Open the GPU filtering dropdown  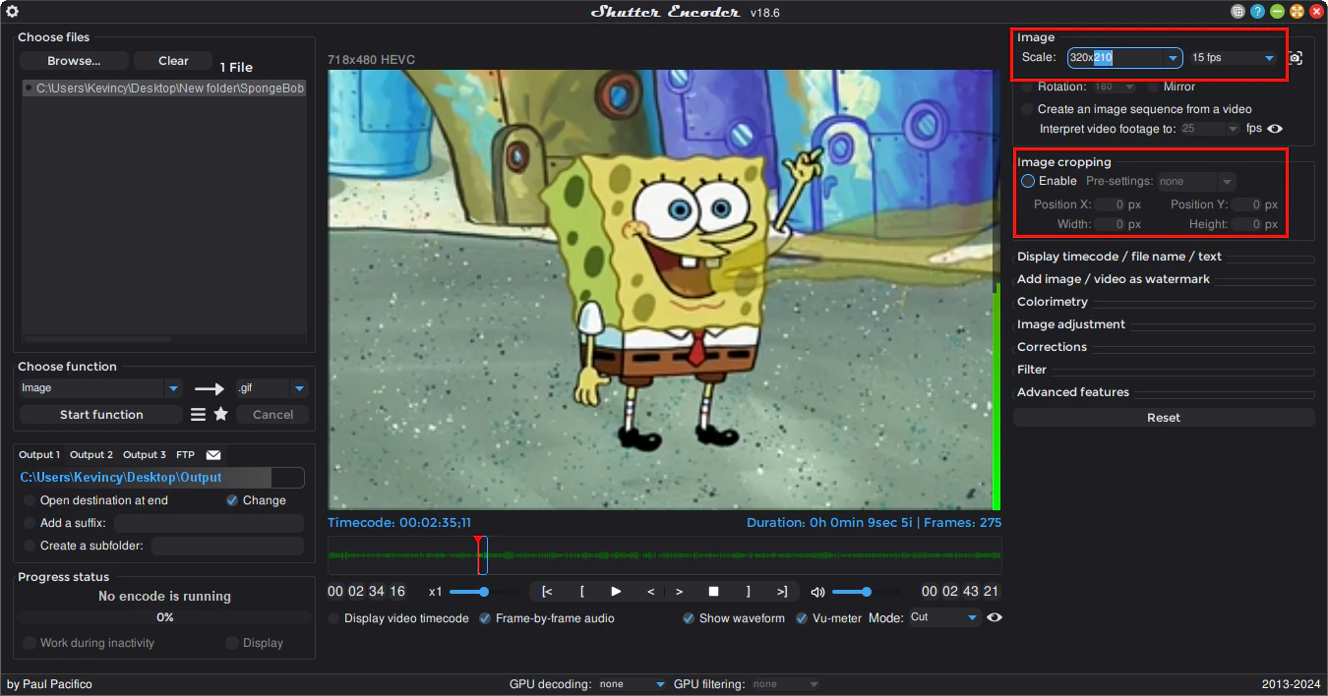pyautogui.click(x=814, y=684)
